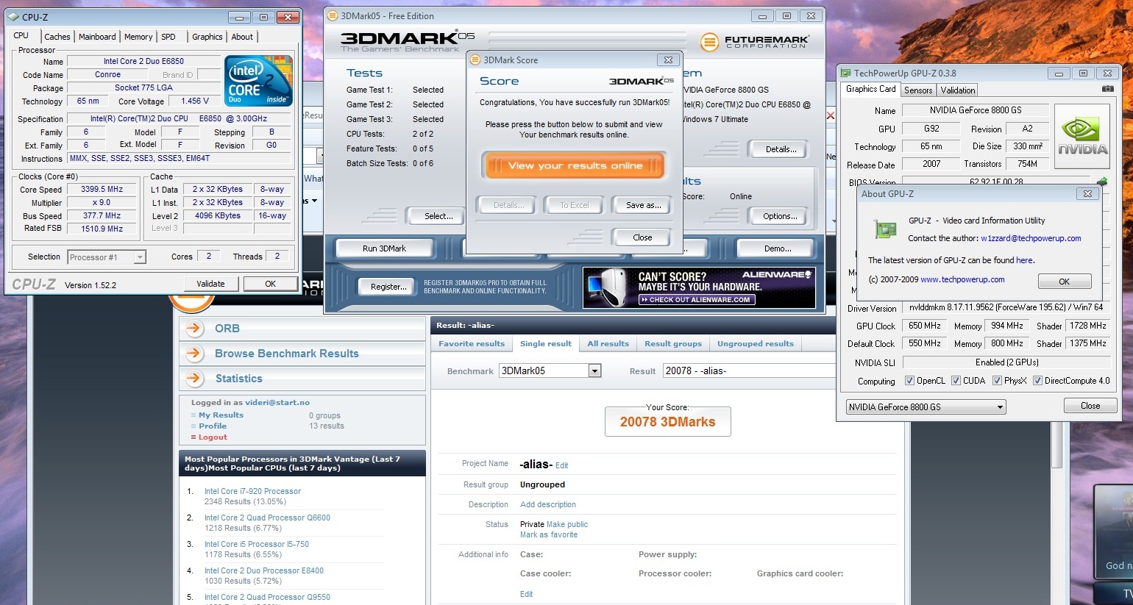This screenshot has width=1133, height=605.
Task: Click the video card icon in About GPU-Z
Action: pos(885,229)
